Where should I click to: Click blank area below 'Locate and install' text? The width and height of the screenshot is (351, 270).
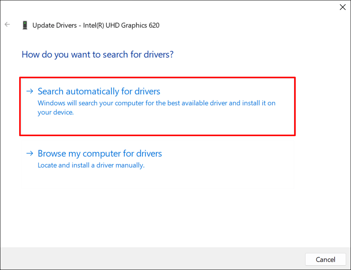click(154, 180)
